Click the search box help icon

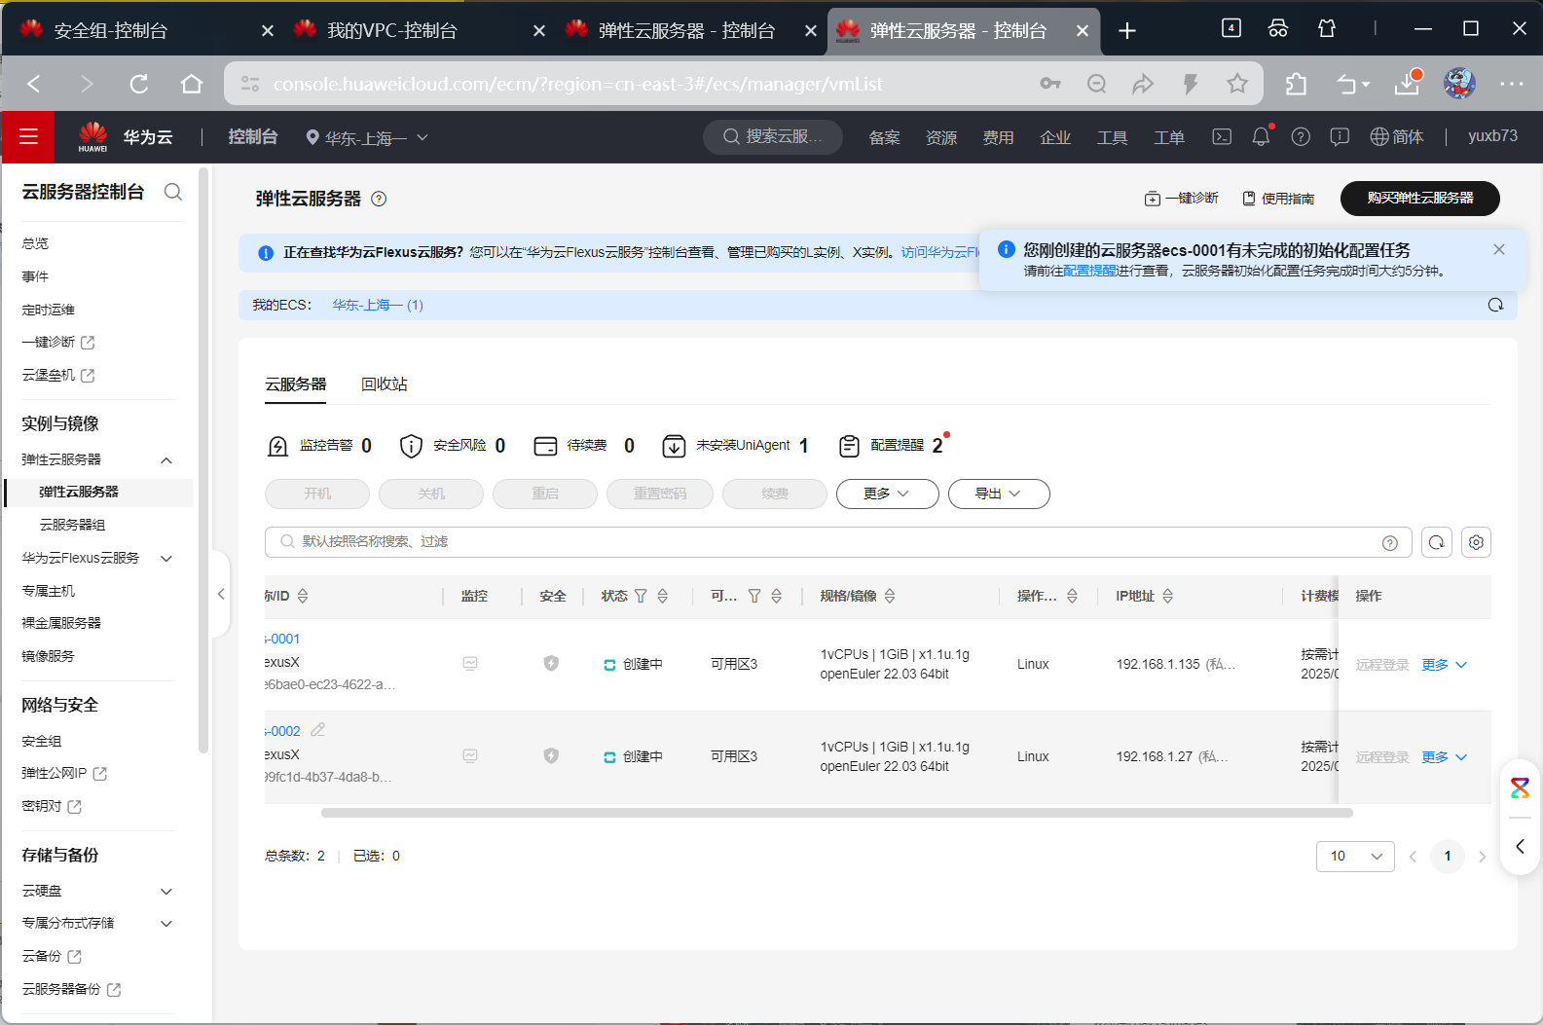pos(1390,543)
